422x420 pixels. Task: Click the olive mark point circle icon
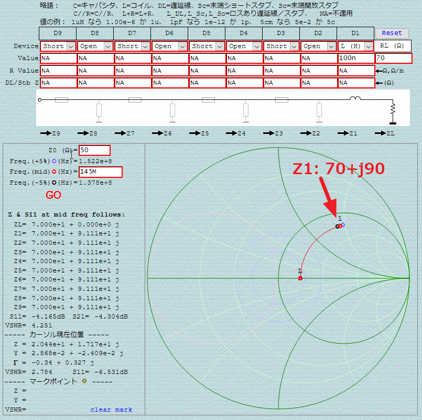coord(84,381)
